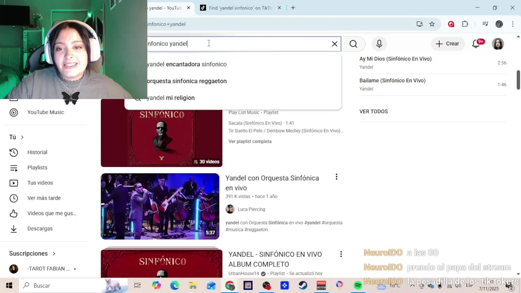This screenshot has width=521, height=293.
Task: Open the notifications bell
Action: [476, 44]
